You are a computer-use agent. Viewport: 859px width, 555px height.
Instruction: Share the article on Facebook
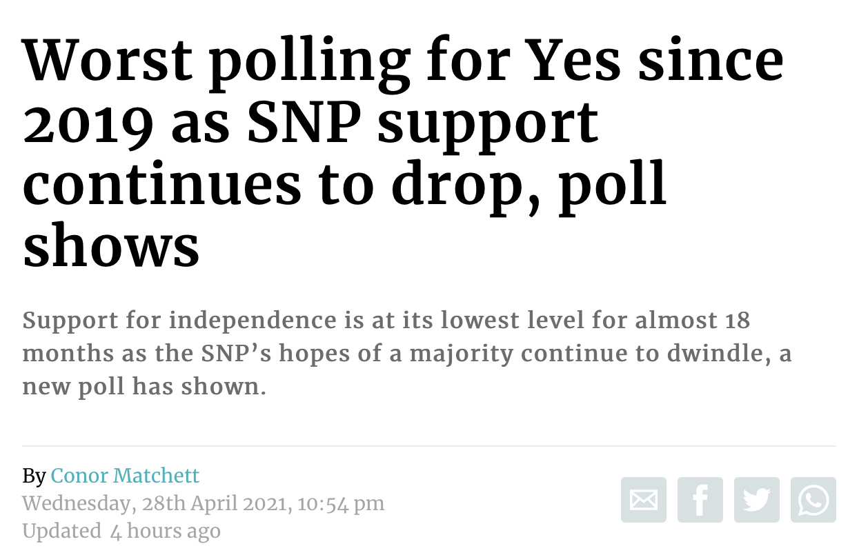coord(700,500)
